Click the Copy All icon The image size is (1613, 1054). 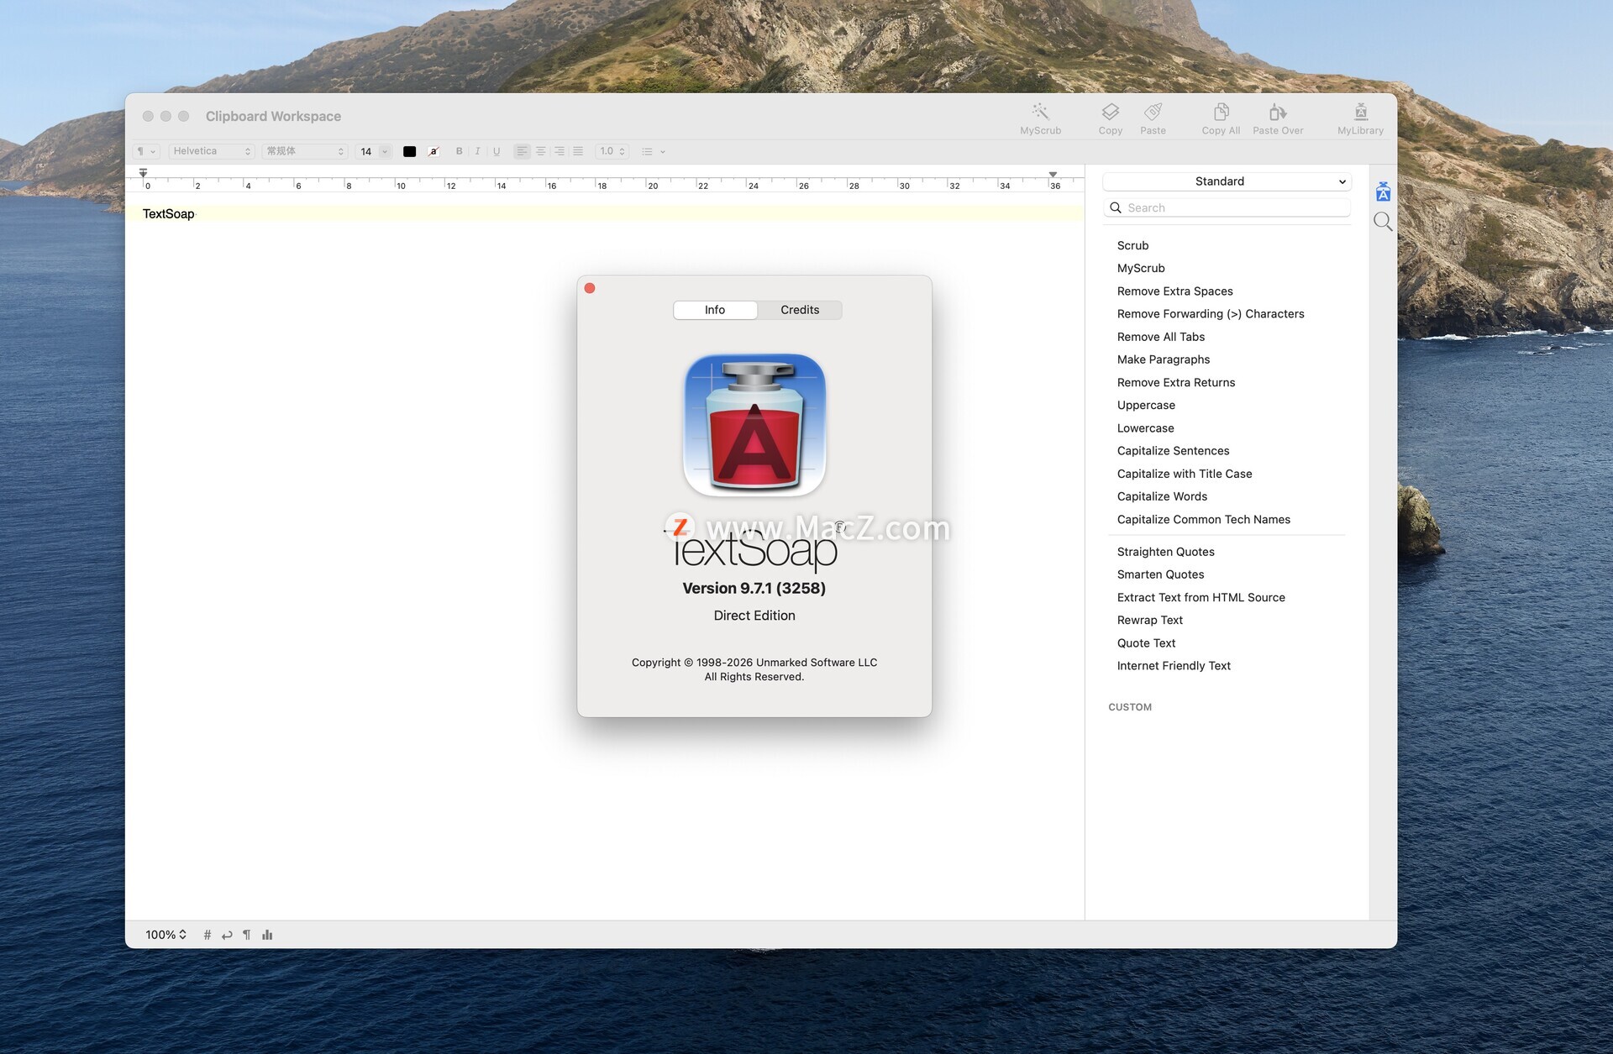click(x=1221, y=113)
